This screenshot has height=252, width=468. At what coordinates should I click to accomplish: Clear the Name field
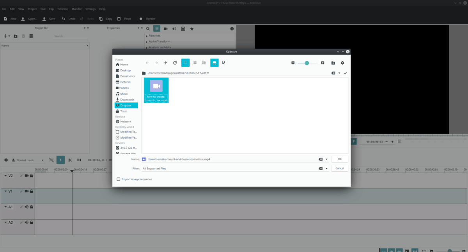(321, 159)
